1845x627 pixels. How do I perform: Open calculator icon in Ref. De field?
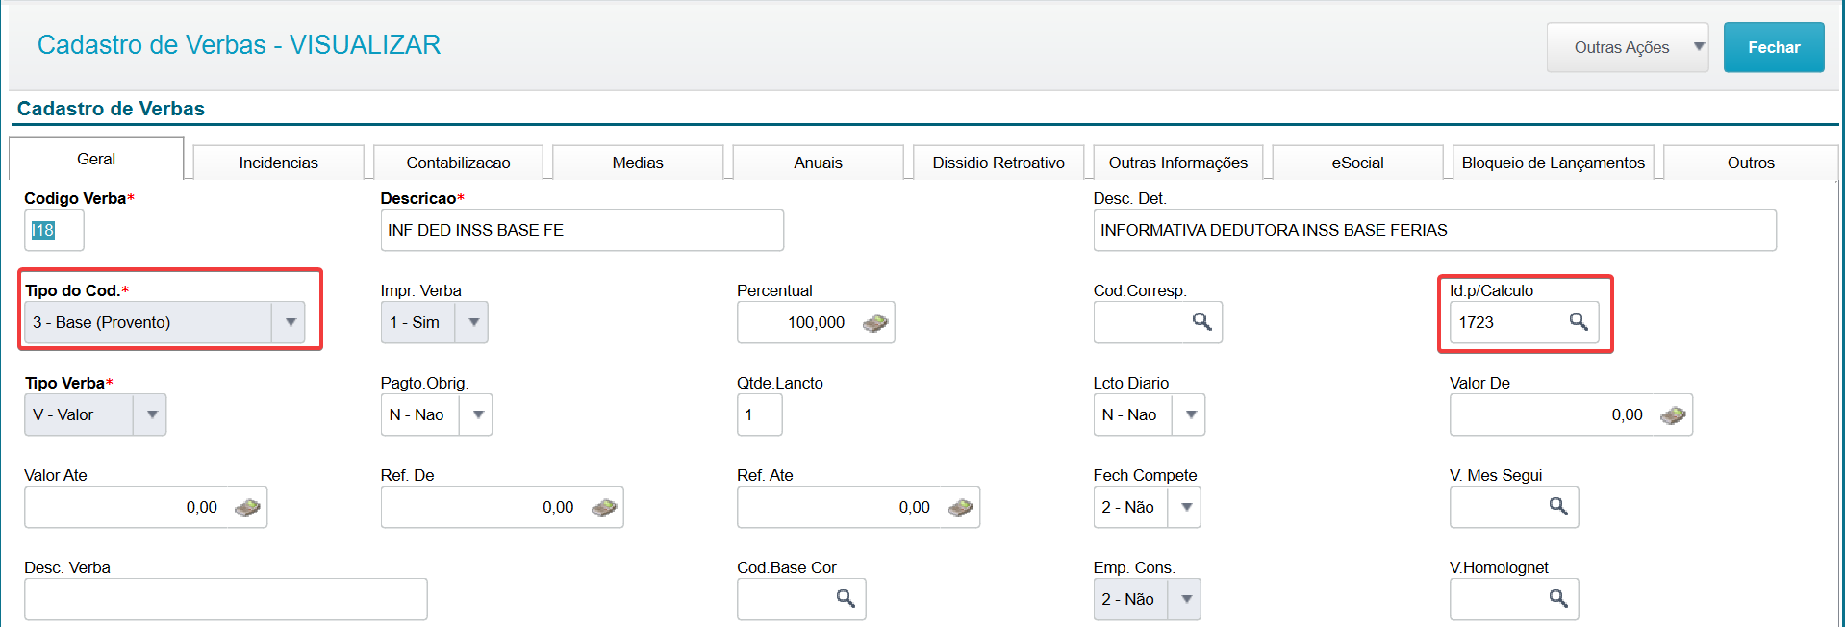(x=603, y=508)
